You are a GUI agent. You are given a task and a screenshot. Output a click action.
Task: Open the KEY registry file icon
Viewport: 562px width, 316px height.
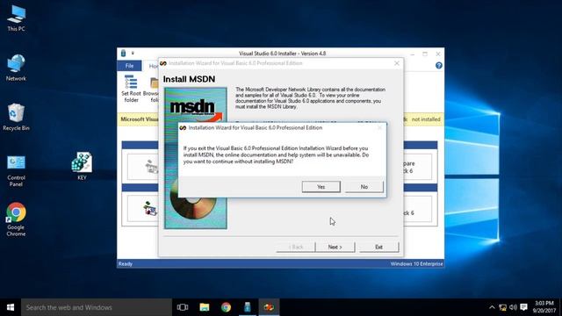pyautogui.click(x=82, y=166)
